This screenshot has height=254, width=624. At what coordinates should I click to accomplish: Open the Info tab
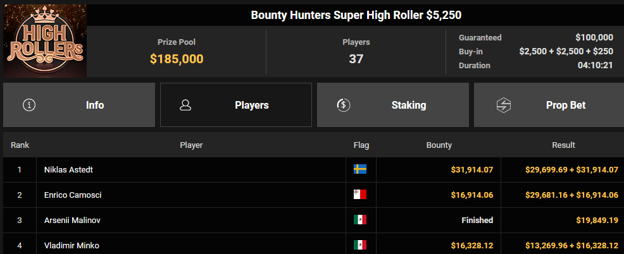pyautogui.click(x=79, y=105)
